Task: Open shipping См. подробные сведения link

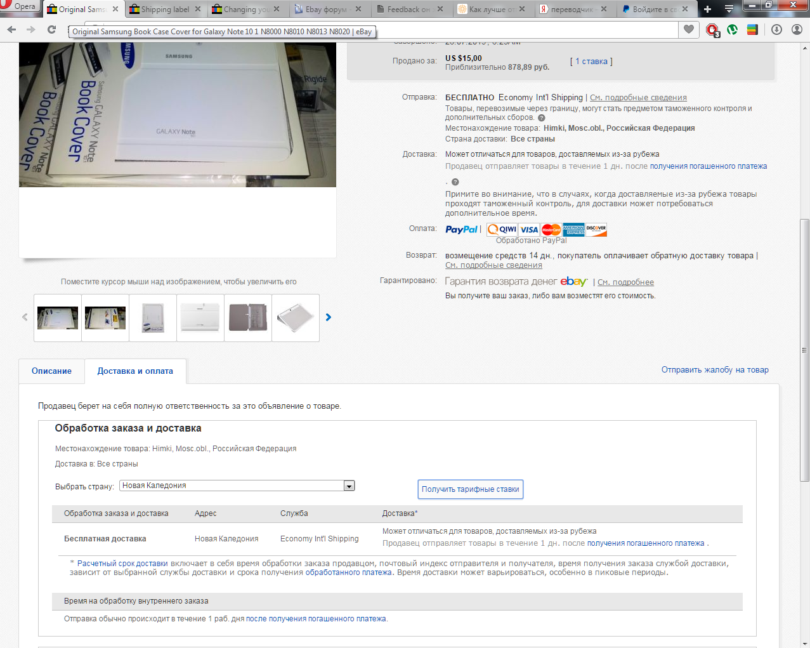Action: point(638,98)
